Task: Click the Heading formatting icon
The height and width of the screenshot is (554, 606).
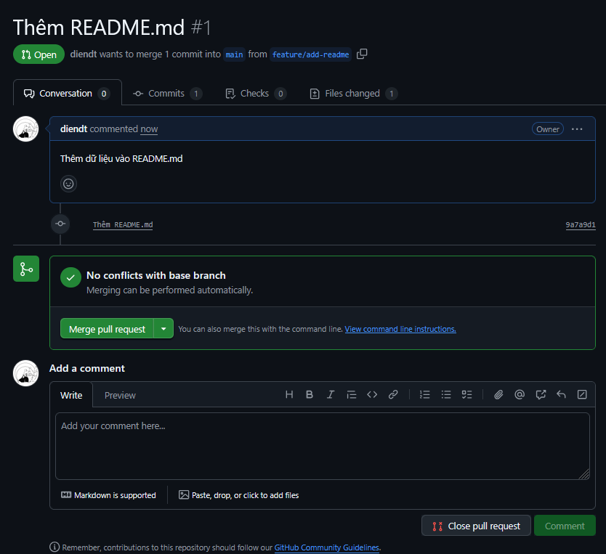Action: point(289,394)
